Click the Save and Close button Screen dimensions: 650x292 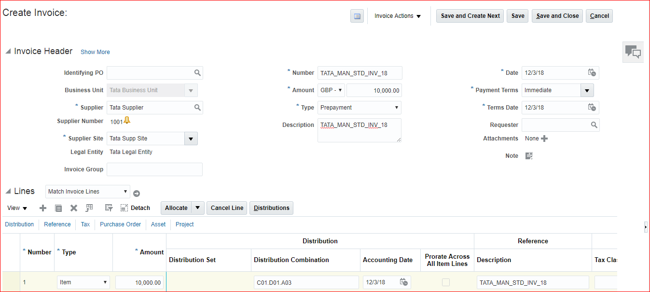(557, 16)
